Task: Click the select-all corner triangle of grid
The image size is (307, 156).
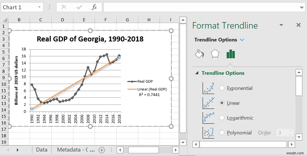Action: point(5,20)
